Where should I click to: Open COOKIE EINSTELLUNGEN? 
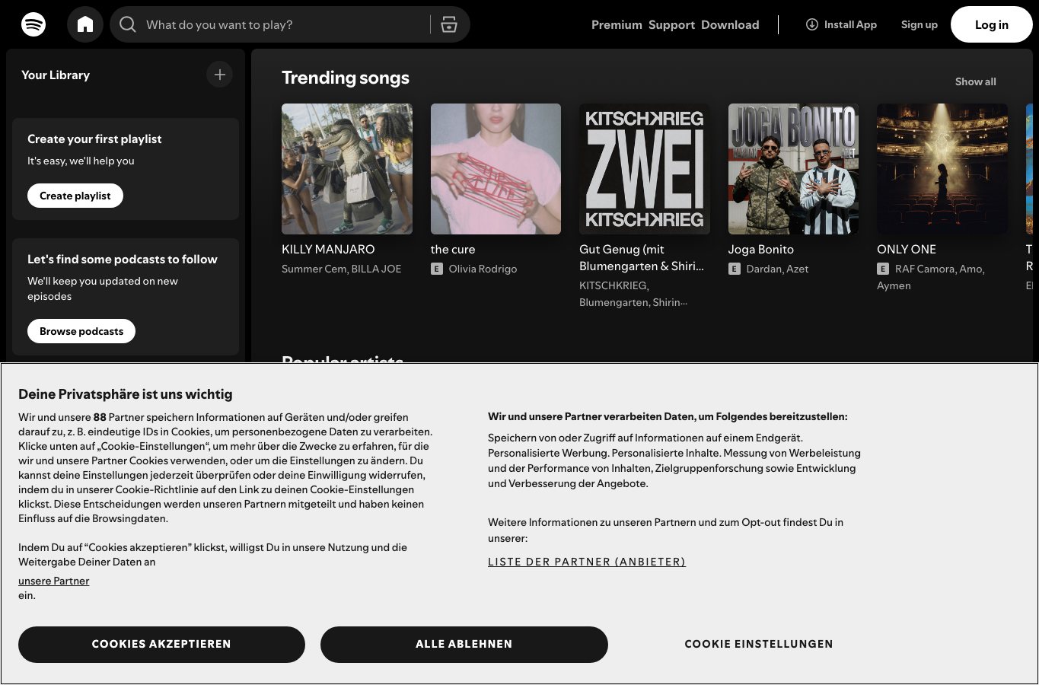759,644
